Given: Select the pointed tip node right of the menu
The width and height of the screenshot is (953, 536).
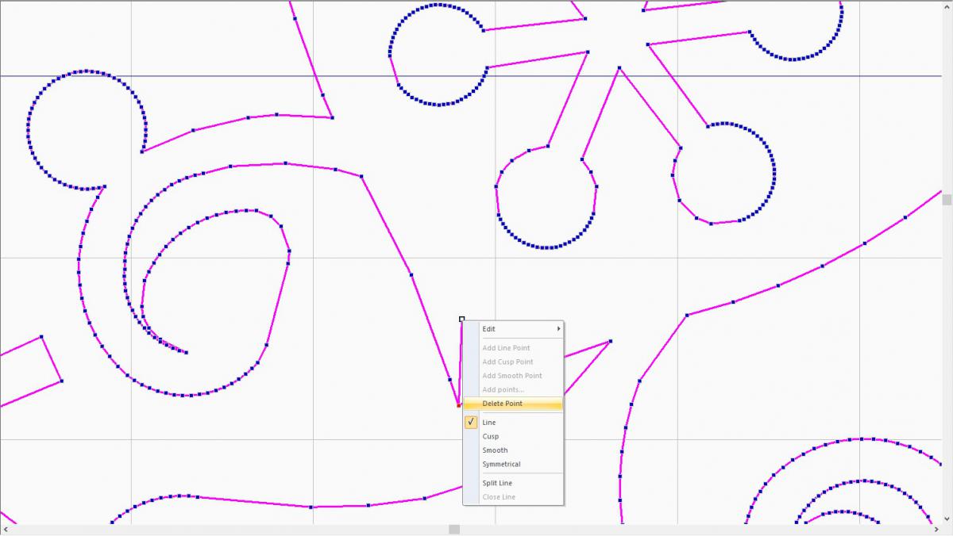Looking at the screenshot, I should pos(610,342).
